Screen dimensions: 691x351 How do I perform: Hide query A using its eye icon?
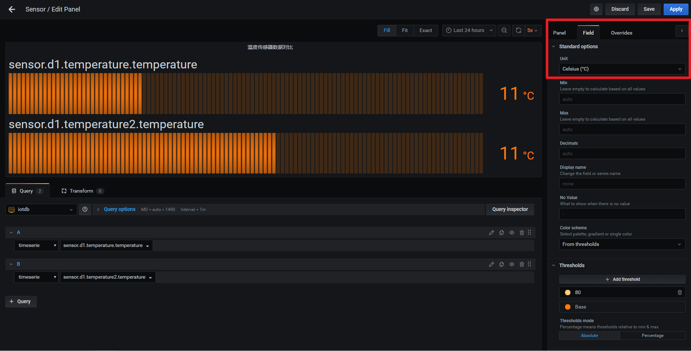pyautogui.click(x=512, y=232)
